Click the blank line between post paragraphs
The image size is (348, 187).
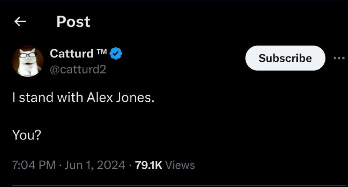[x=83, y=116]
